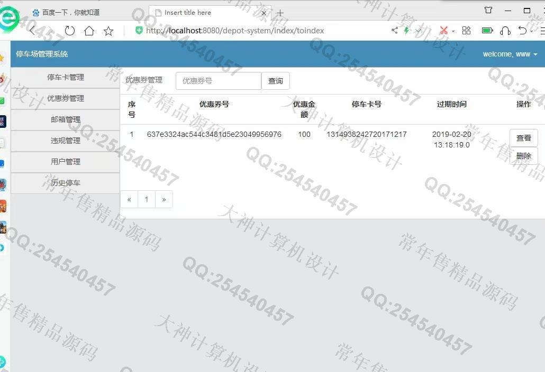Go to next page with » button
Screen dimensions: 545x372
coord(164,200)
